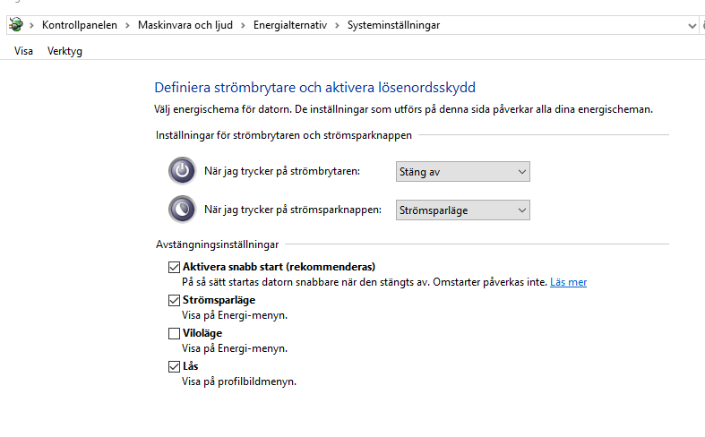Viewport: 705px width, 437px height.
Task: Uncheck the Lås checkbox
Action: tap(174, 366)
